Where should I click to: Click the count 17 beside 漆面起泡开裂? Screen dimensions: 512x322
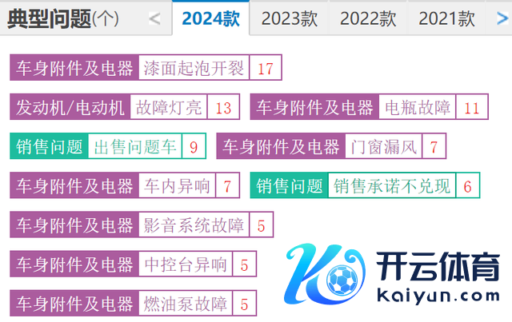coord(266,69)
